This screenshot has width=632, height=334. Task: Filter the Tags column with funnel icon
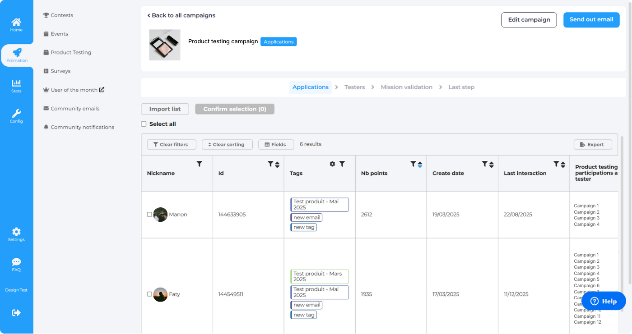click(x=342, y=164)
